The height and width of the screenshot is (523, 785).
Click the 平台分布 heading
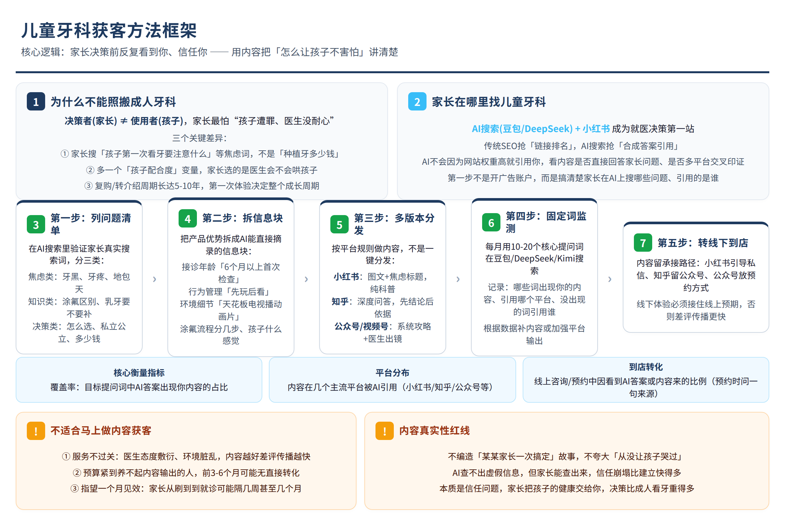coord(392,373)
